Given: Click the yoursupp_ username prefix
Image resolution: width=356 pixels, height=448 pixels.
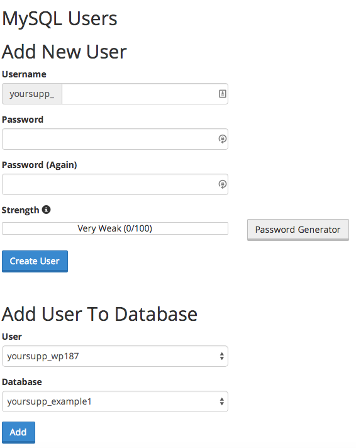Looking at the screenshot, I should point(32,94).
